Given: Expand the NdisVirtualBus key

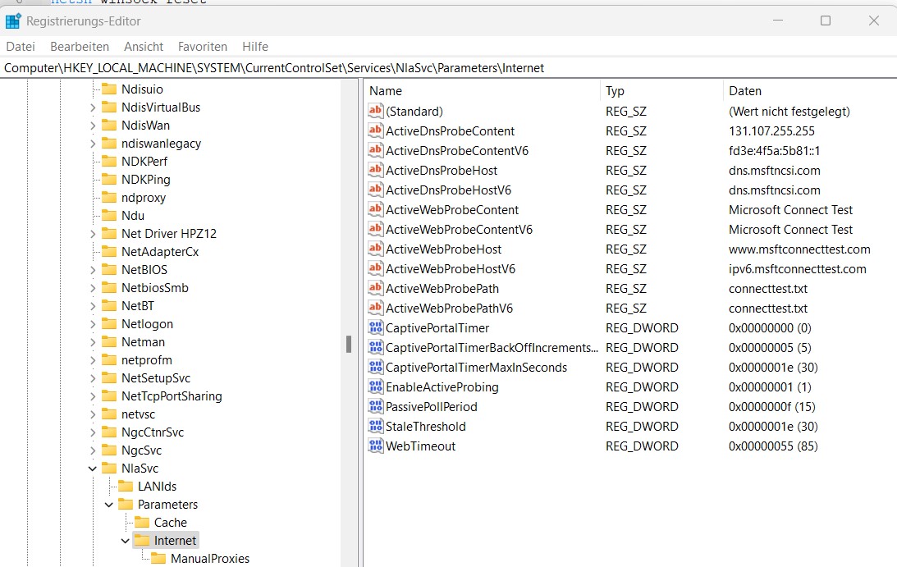Looking at the screenshot, I should [x=93, y=107].
